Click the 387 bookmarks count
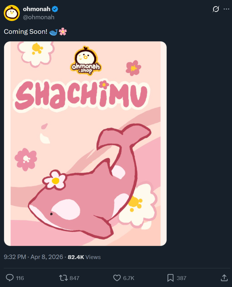This screenshot has height=287, width=232. [181, 278]
